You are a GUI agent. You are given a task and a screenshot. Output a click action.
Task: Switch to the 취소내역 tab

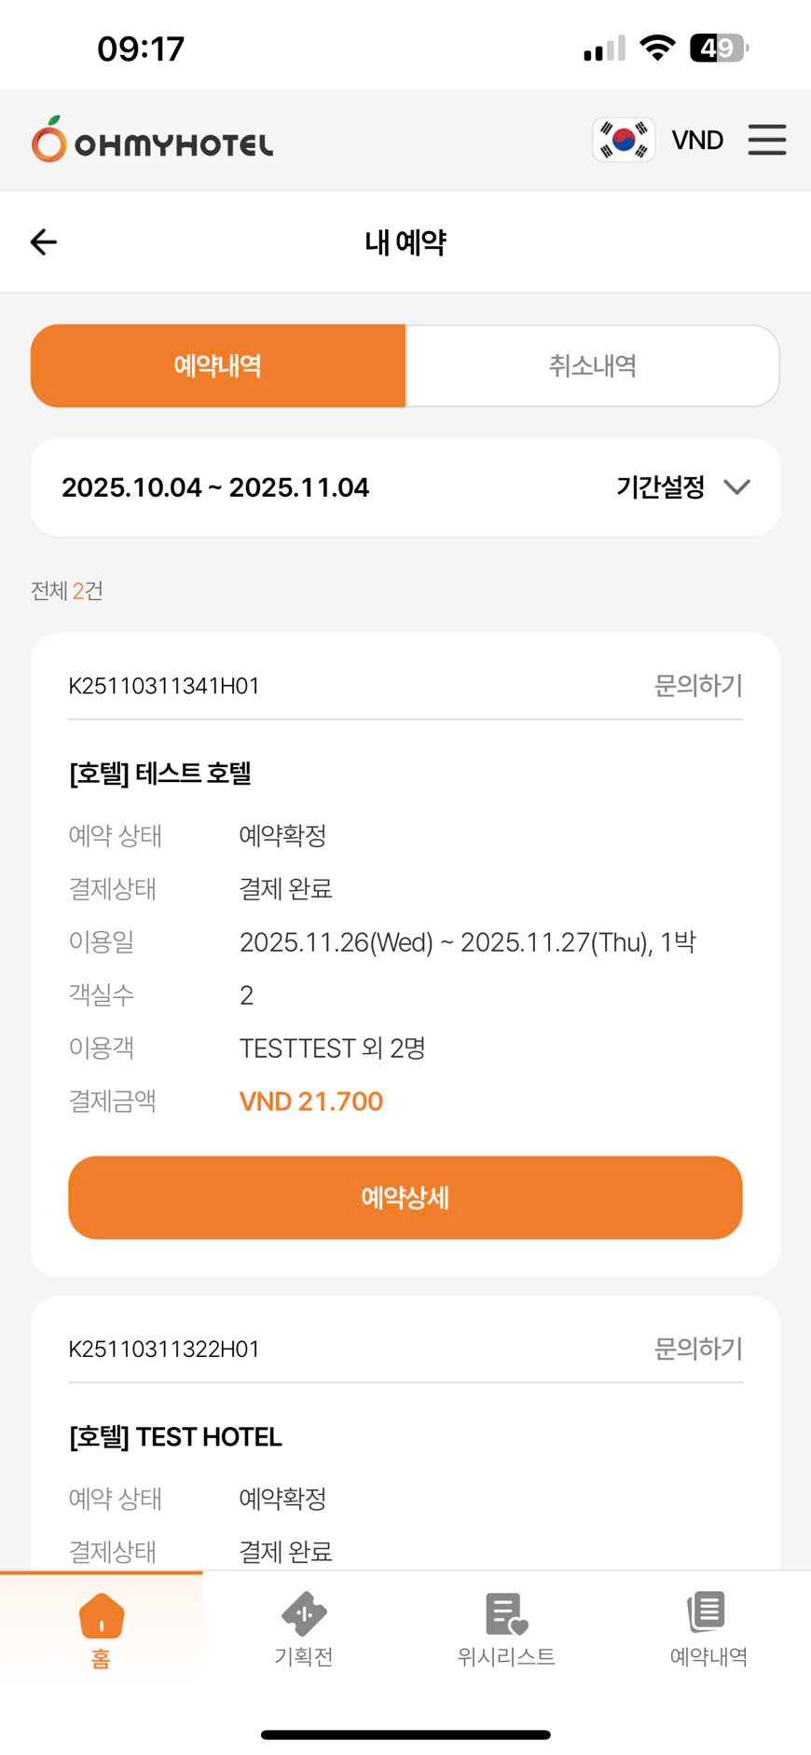point(593,365)
